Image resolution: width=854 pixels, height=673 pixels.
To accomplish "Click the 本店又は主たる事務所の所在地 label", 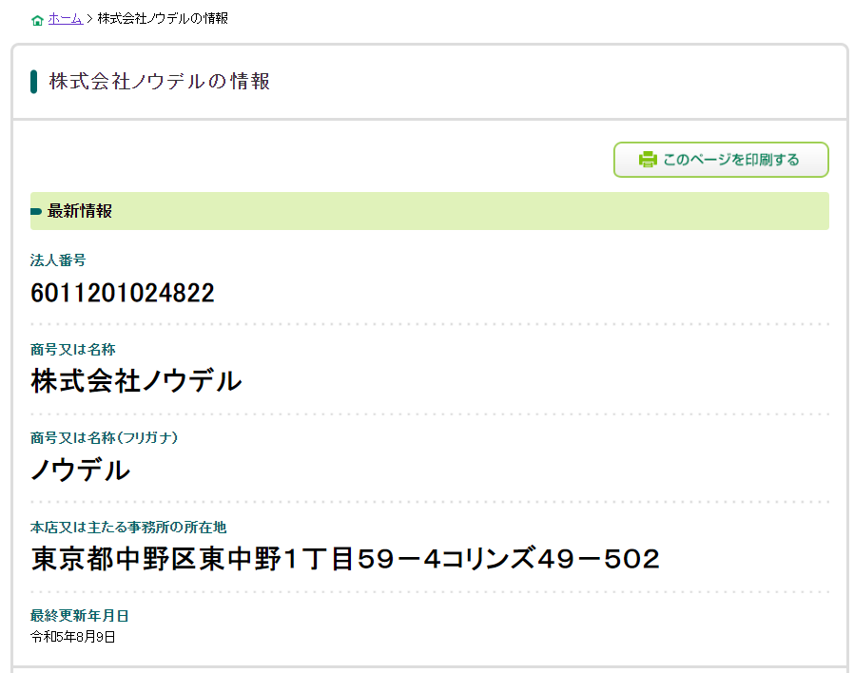I will (128, 527).
